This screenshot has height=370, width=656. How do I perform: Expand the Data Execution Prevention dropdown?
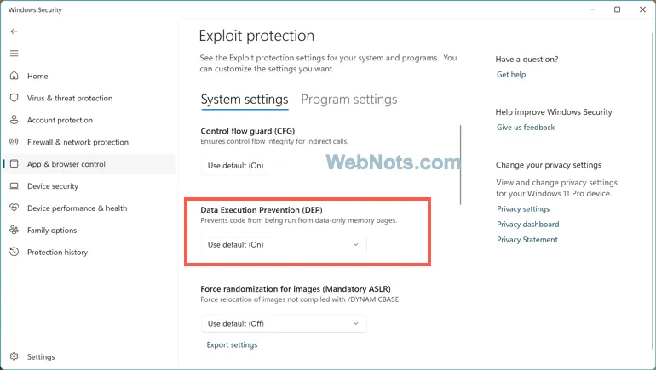point(284,244)
